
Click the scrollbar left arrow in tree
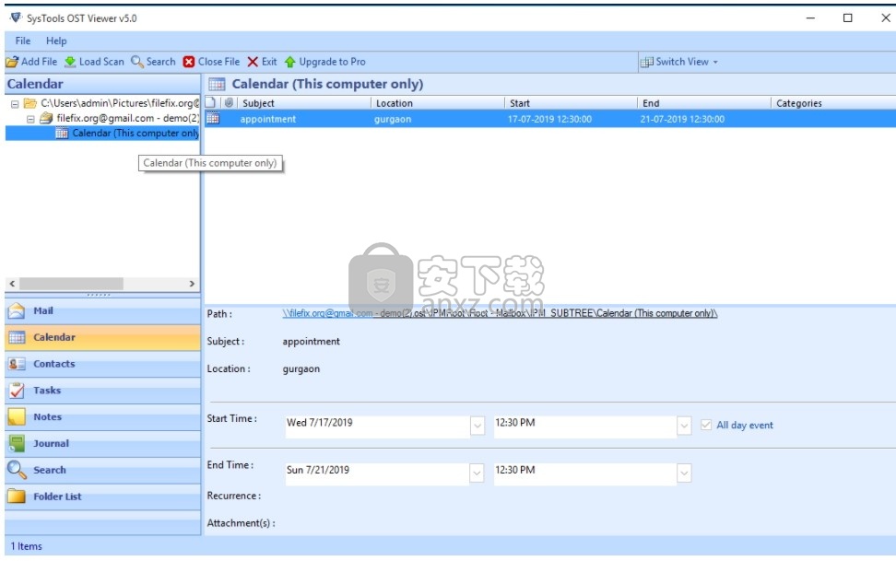12,284
